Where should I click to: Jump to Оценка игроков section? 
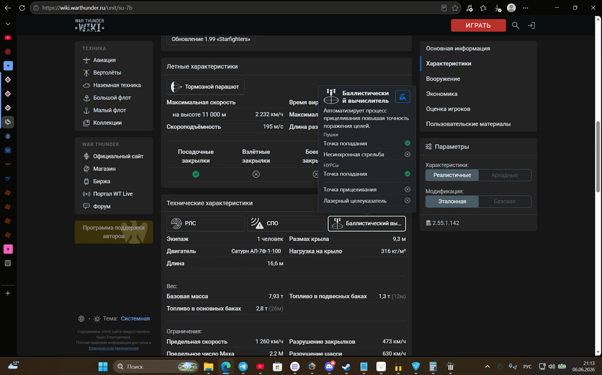tap(448, 109)
